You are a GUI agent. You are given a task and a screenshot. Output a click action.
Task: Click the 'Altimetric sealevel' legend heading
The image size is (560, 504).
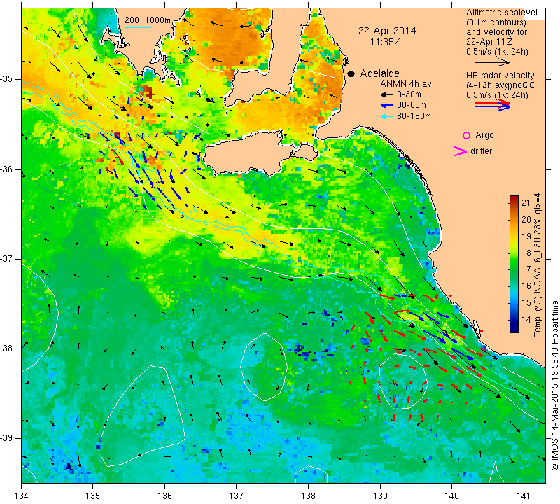[501, 13]
